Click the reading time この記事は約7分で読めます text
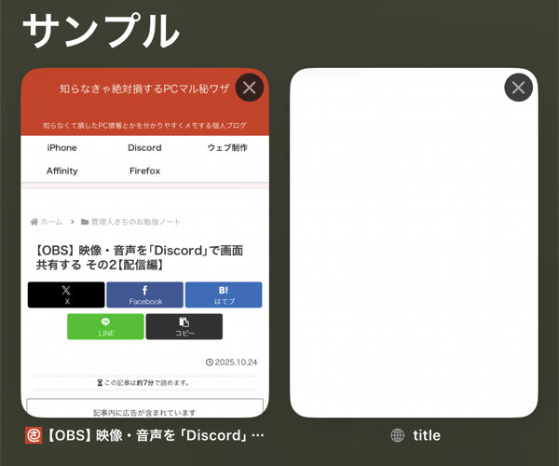This screenshot has width=559, height=466. (143, 383)
